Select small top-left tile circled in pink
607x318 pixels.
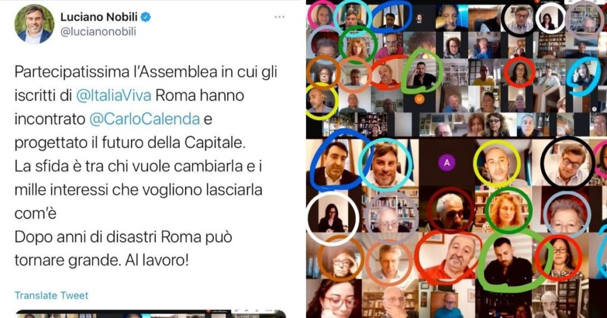[x=322, y=15]
